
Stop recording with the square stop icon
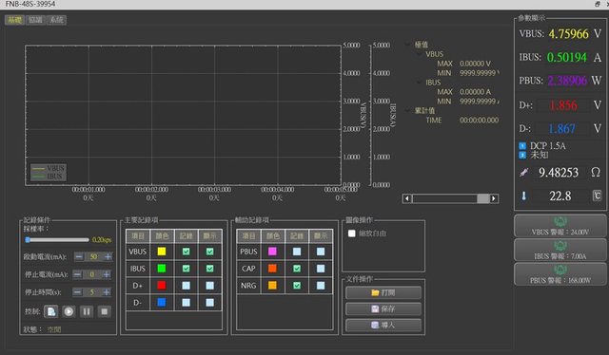pos(104,311)
